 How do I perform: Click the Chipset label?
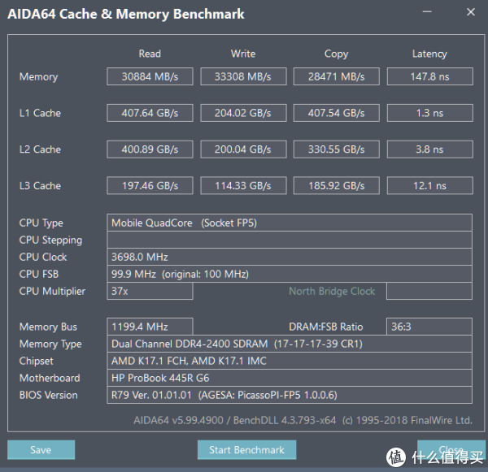tap(36, 361)
